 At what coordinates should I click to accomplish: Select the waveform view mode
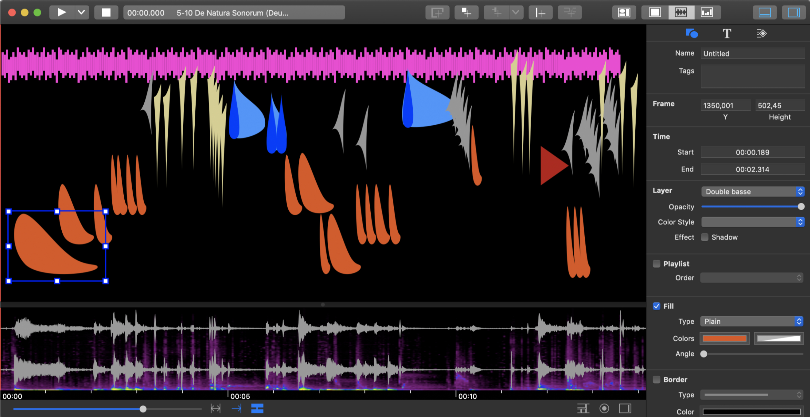tap(681, 12)
